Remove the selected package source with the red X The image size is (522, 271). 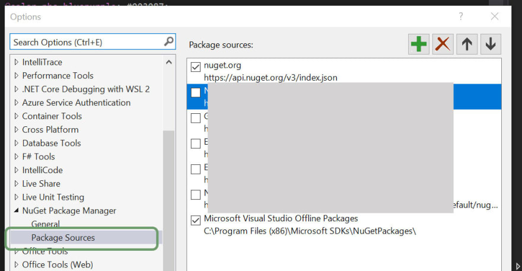(443, 44)
